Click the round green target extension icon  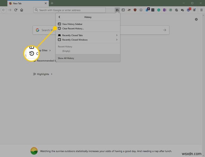point(171,10)
